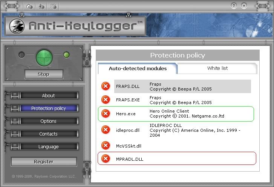The height and width of the screenshot is (187, 274).
Task: Toggle the red X for idleproc.dll
Action: click(x=106, y=130)
